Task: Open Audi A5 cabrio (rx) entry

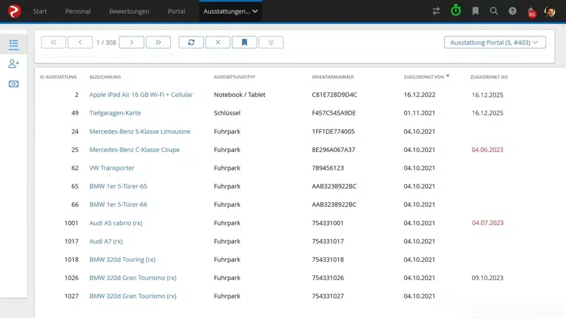Action: tap(116, 223)
